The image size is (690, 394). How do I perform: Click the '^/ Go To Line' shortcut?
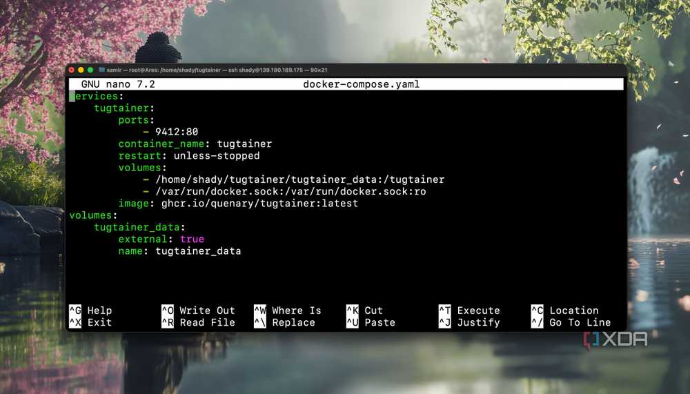pos(571,322)
